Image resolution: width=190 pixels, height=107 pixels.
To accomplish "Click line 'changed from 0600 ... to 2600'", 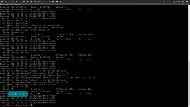I will [x=47, y=78].
